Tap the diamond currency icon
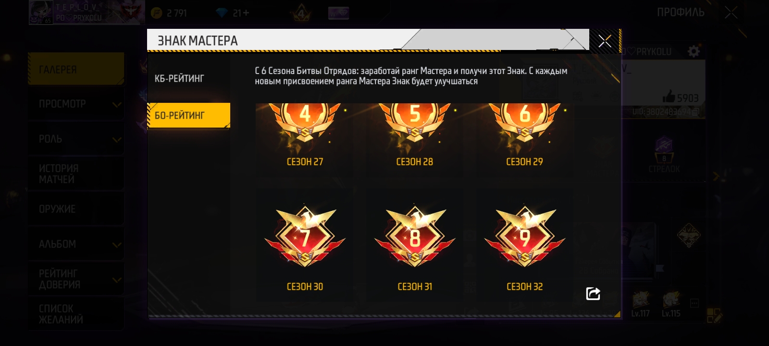This screenshot has width=769, height=346. click(x=222, y=13)
